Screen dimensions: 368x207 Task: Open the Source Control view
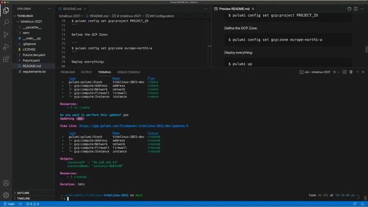pyautogui.click(x=6, y=34)
